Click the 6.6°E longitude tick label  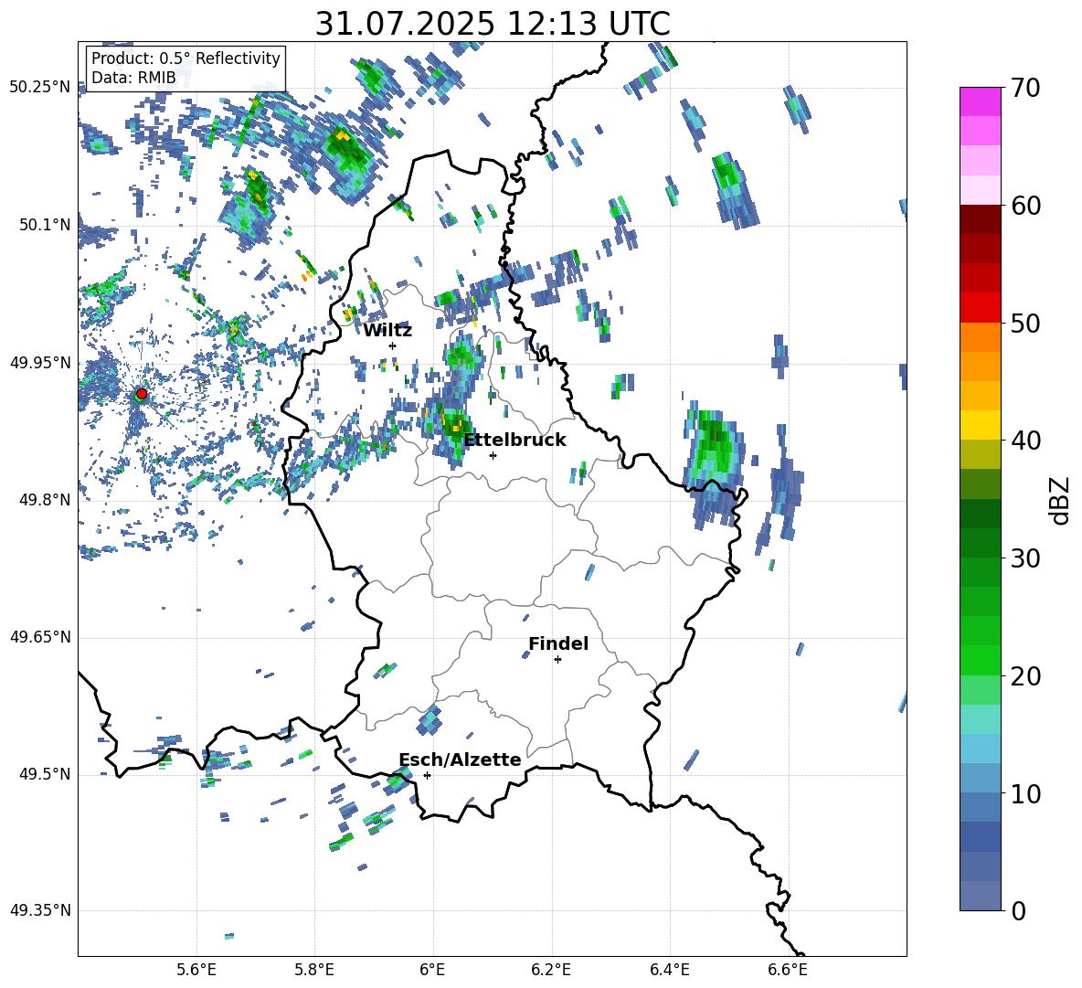788,971
